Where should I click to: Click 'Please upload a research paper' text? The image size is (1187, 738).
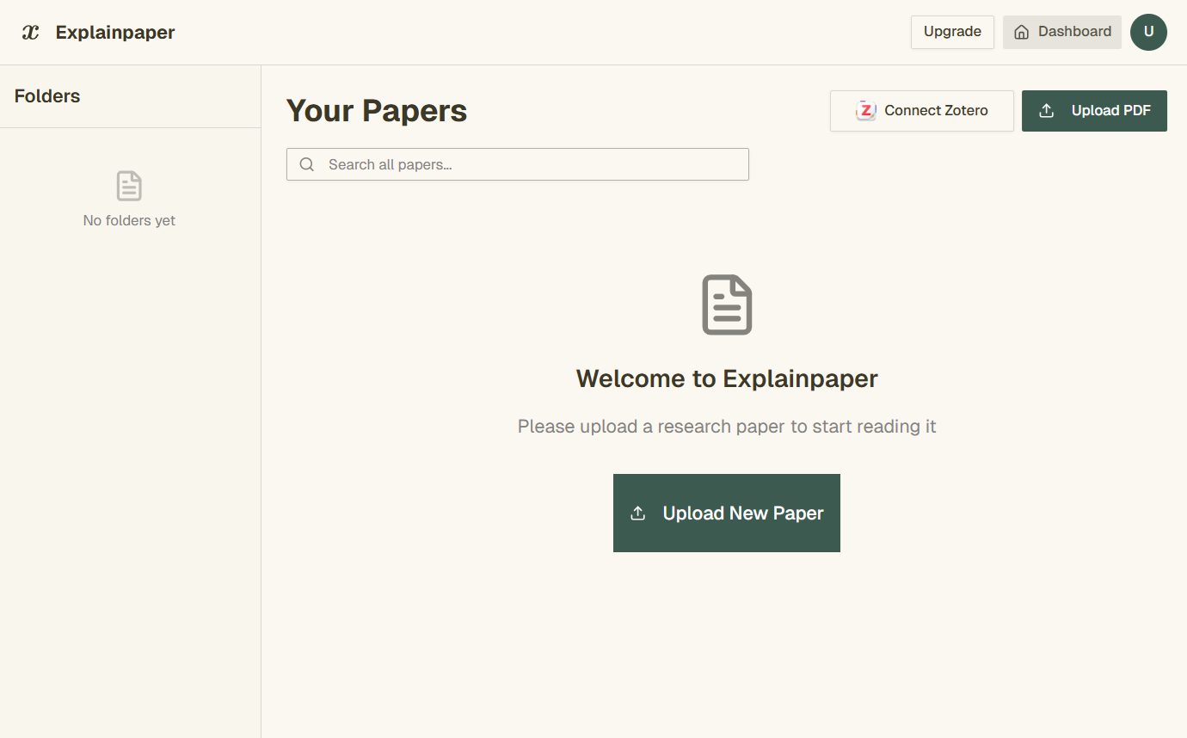click(727, 427)
